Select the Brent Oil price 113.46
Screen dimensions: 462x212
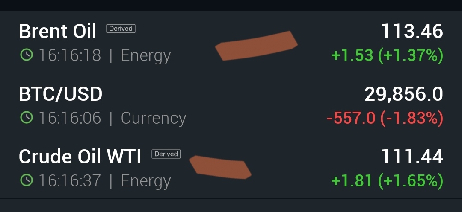click(x=412, y=32)
